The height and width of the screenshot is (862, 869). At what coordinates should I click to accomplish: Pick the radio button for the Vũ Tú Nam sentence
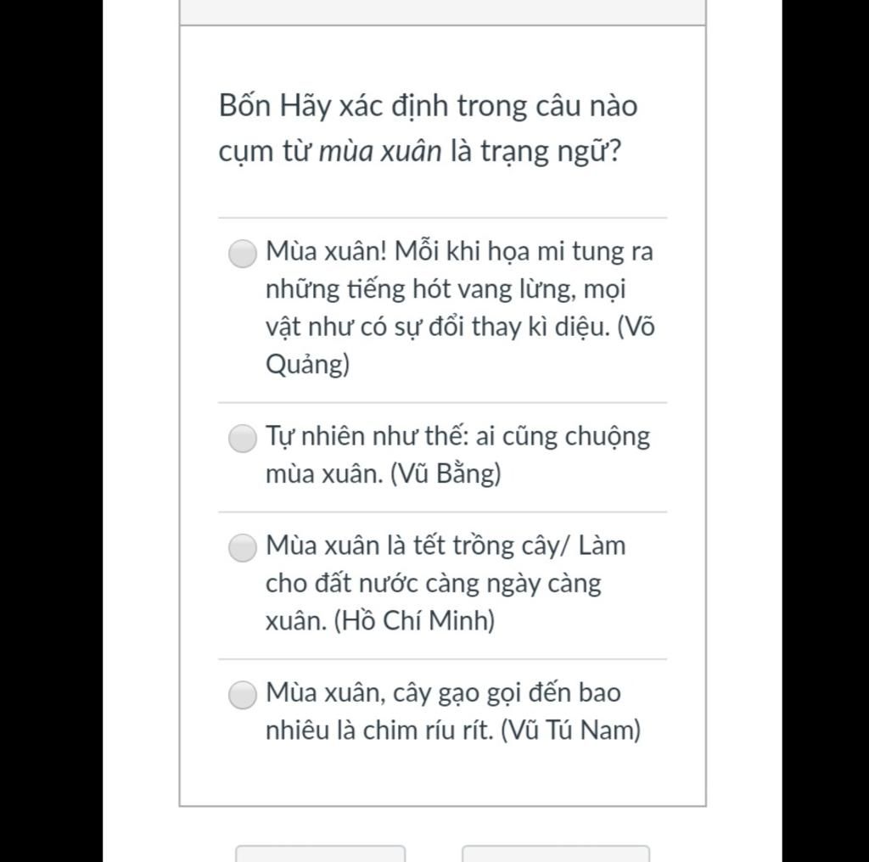coord(243,695)
